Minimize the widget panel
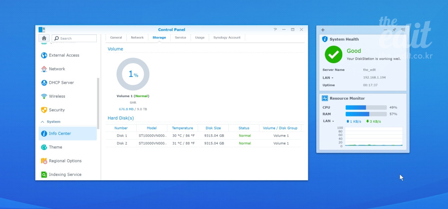The width and height of the screenshot is (448, 209). point(385,30)
